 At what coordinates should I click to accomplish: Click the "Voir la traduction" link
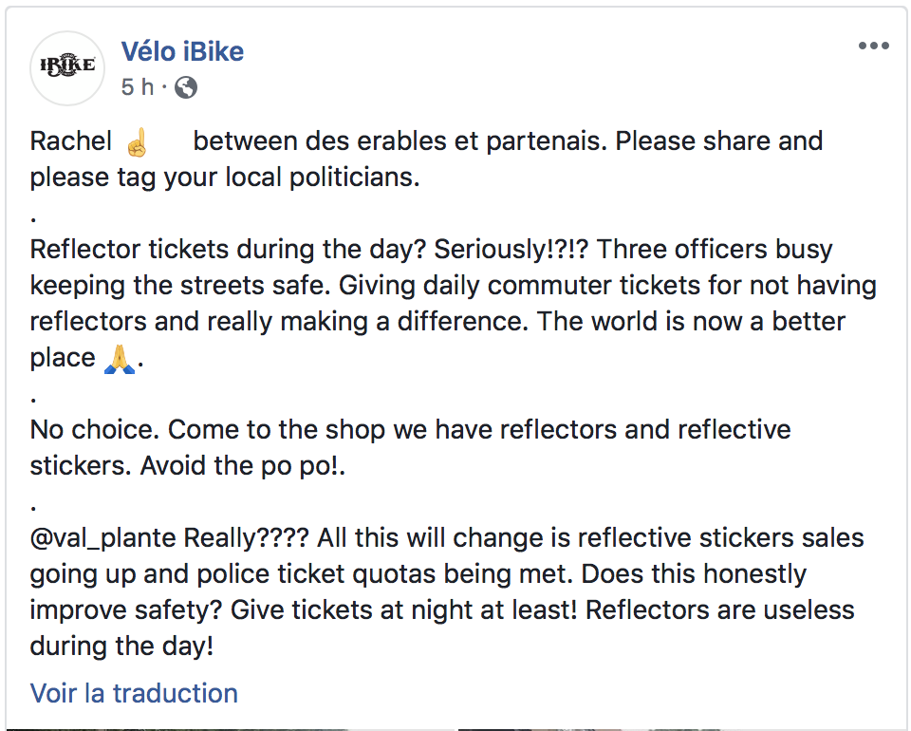[x=134, y=693]
